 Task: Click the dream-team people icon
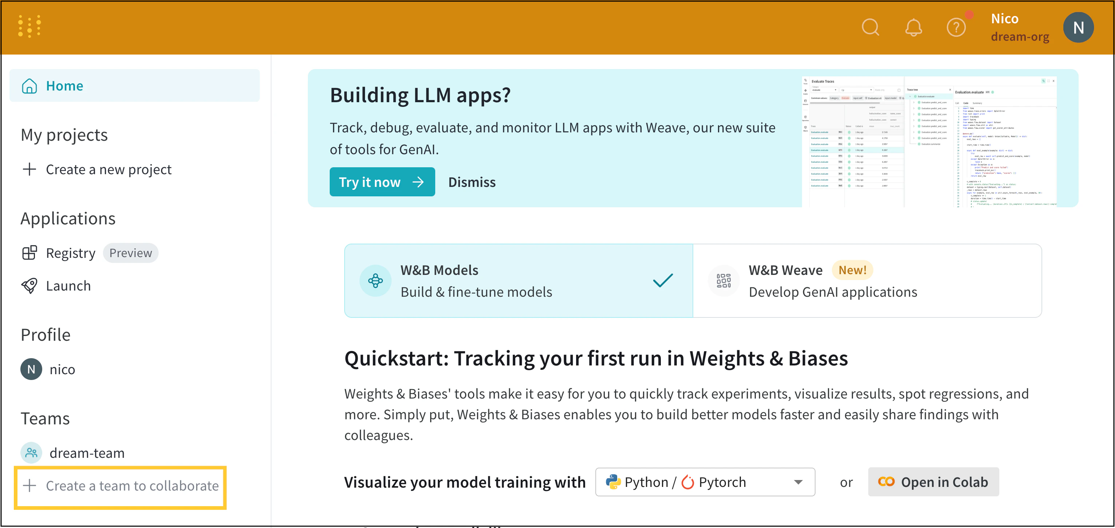[31, 453]
